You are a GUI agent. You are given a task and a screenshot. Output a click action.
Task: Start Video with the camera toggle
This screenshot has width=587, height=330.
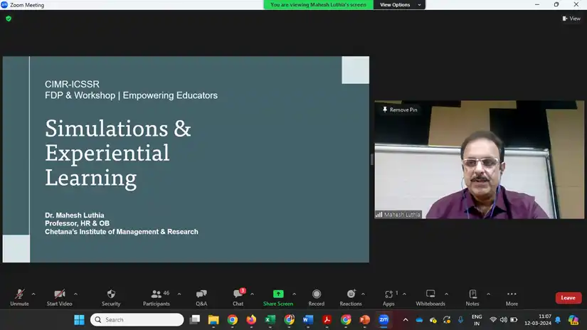tap(59, 294)
